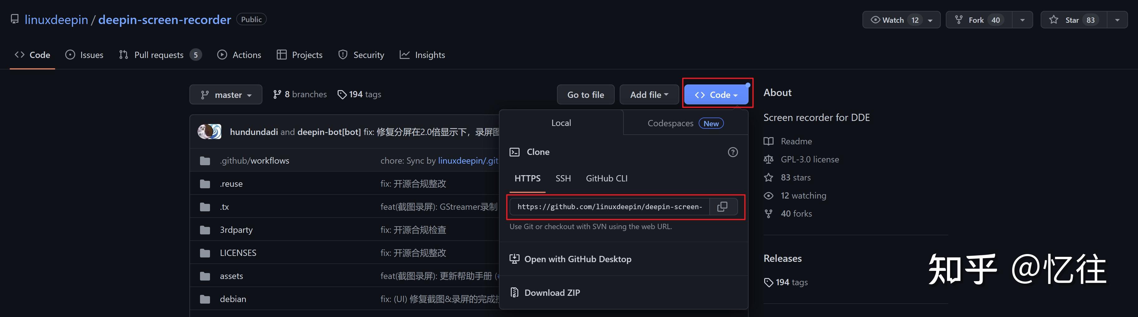Screen dimensions: 1138x317
Task: Click folder icon for .tx
Action: point(205,207)
